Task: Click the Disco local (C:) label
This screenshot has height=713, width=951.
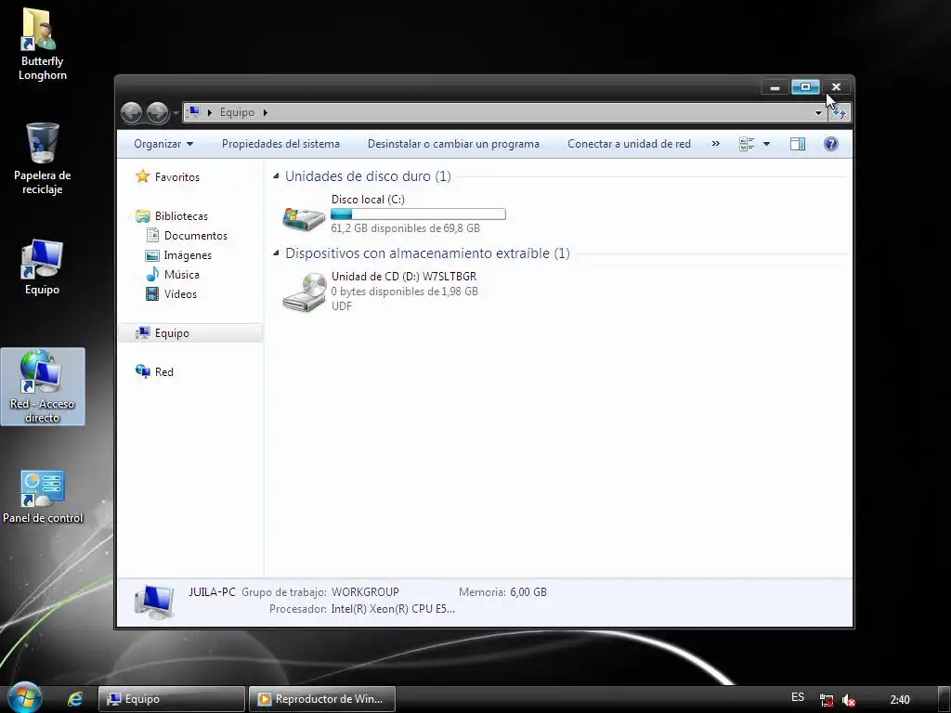Action: click(368, 199)
